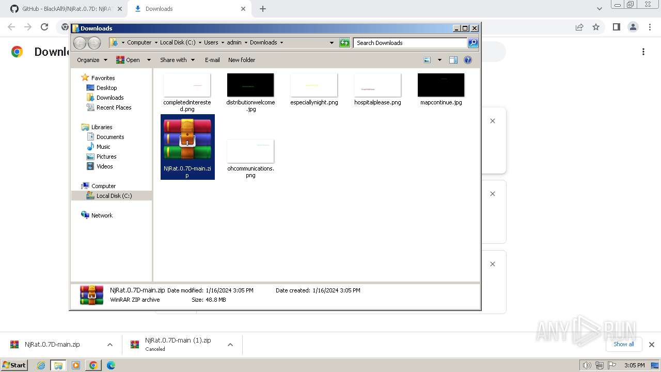Show the preview pane icon
The height and width of the screenshot is (372, 661).
(453, 60)
